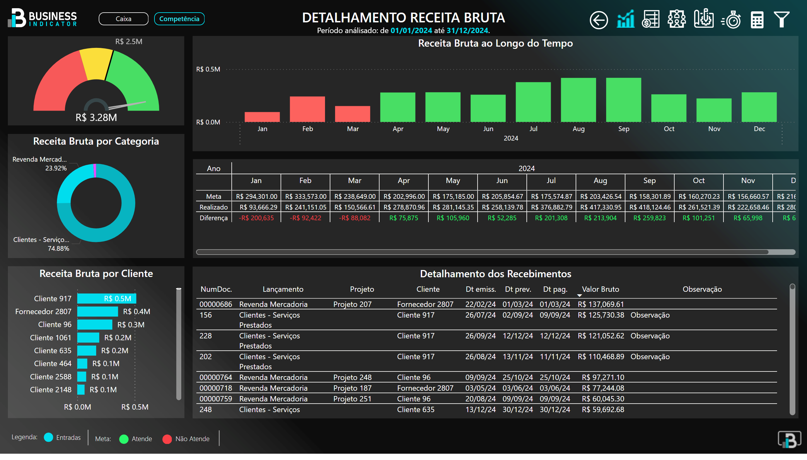Viewport: 807px width, 460px height.
Task: Sort by the Valor Bruto column header
Action: pos(600,289)
